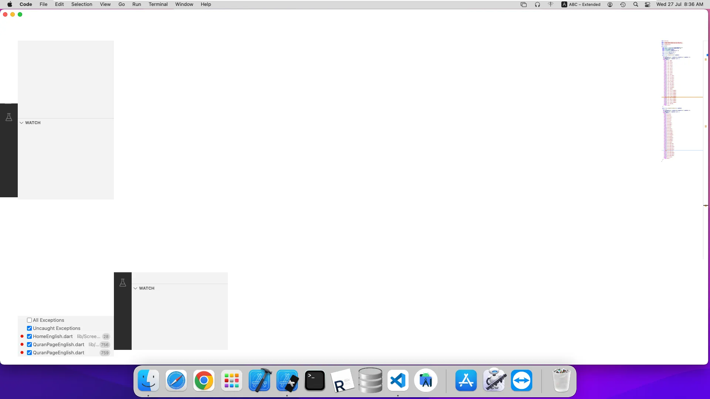The height and width of the screenshot is (399, 710).
Task: Open the Terminal menu
Action: click(x=158, y=4)
